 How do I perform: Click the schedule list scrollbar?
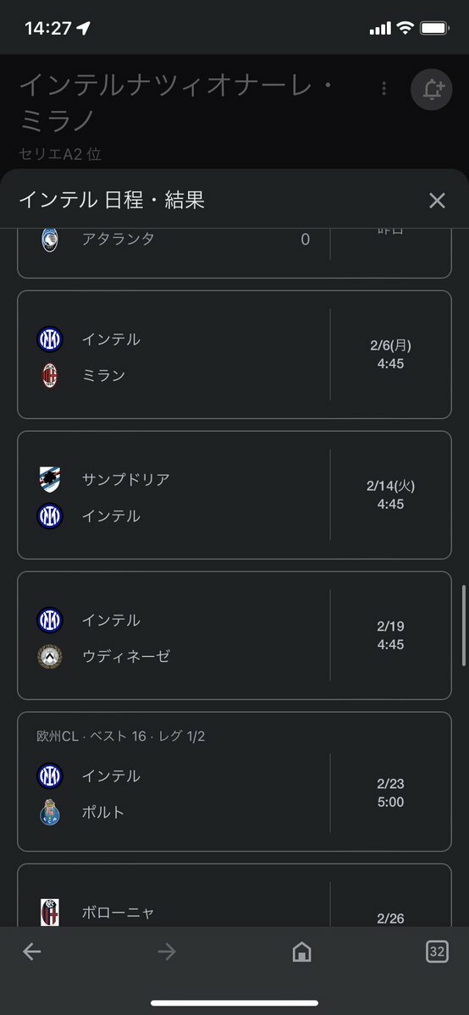464,626
